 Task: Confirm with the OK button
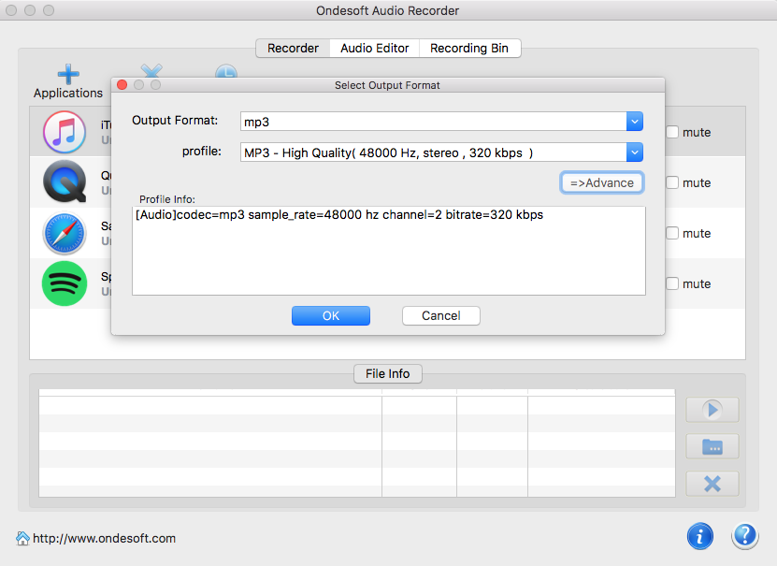click(x=330, y=315)
